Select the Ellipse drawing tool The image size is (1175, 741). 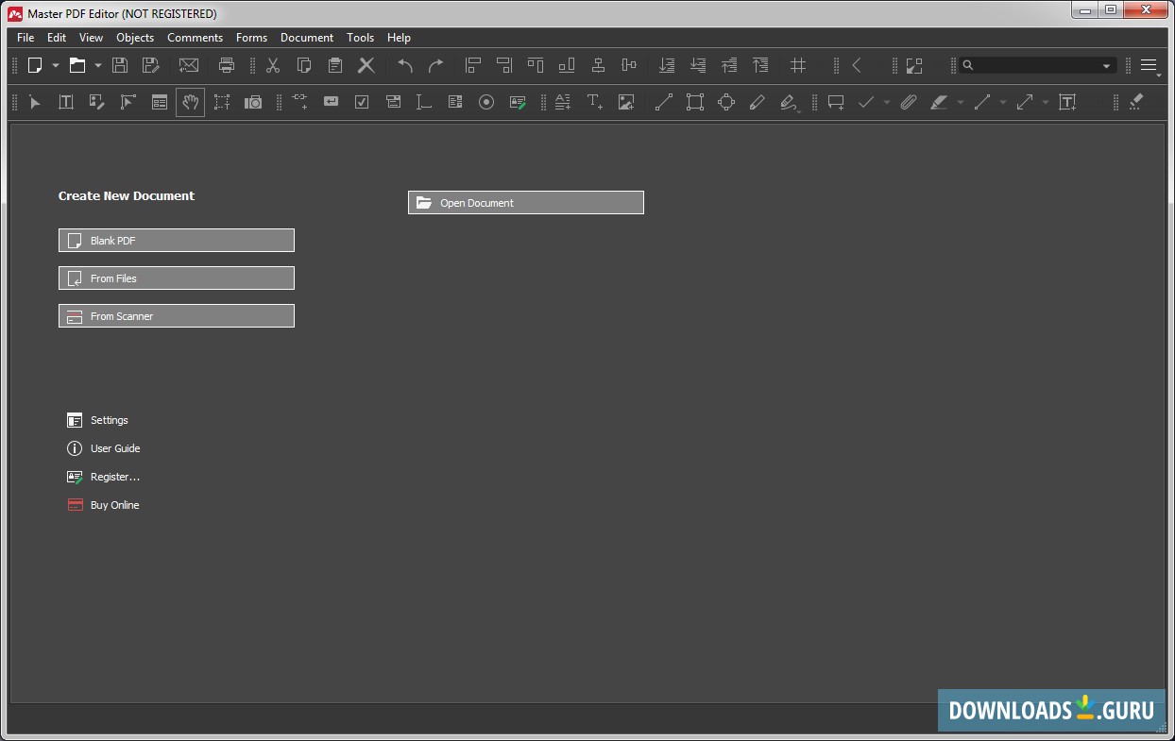point(726,102)
